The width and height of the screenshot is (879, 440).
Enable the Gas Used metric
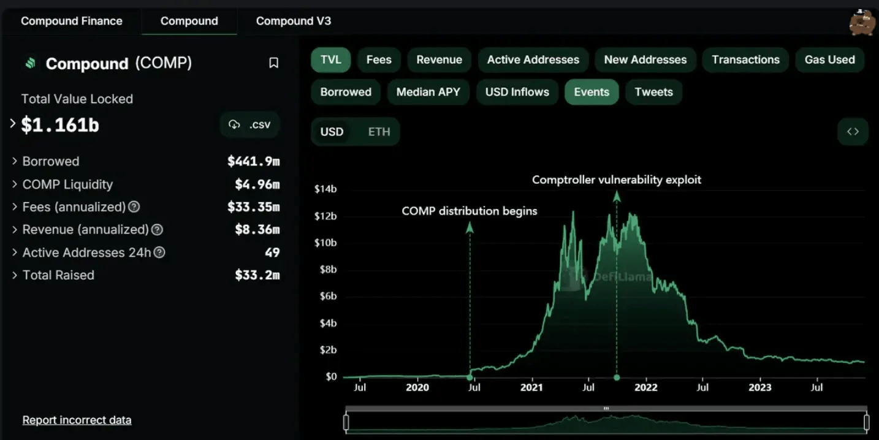[x=829, y=60]
